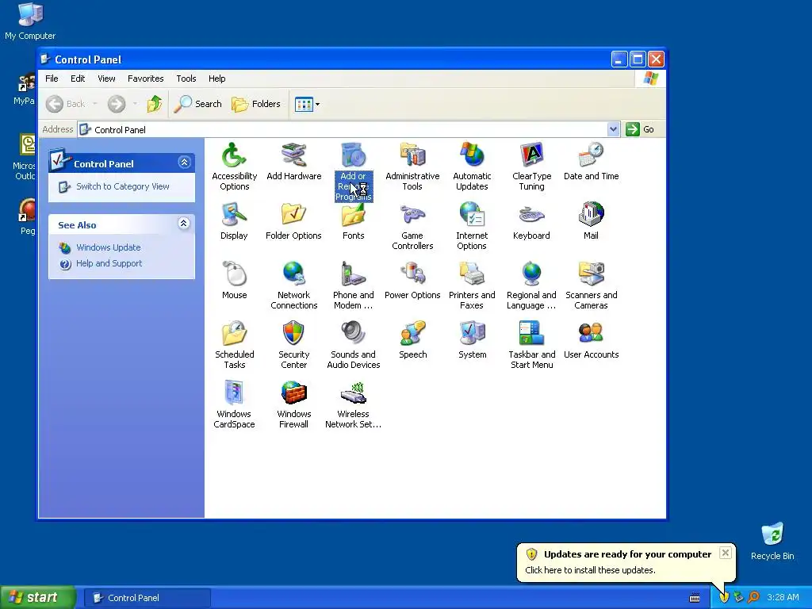Image resolution: width=812 pixels, height=609 pixels.
Task: Open Scheduled Tasks
Action: 234,346
